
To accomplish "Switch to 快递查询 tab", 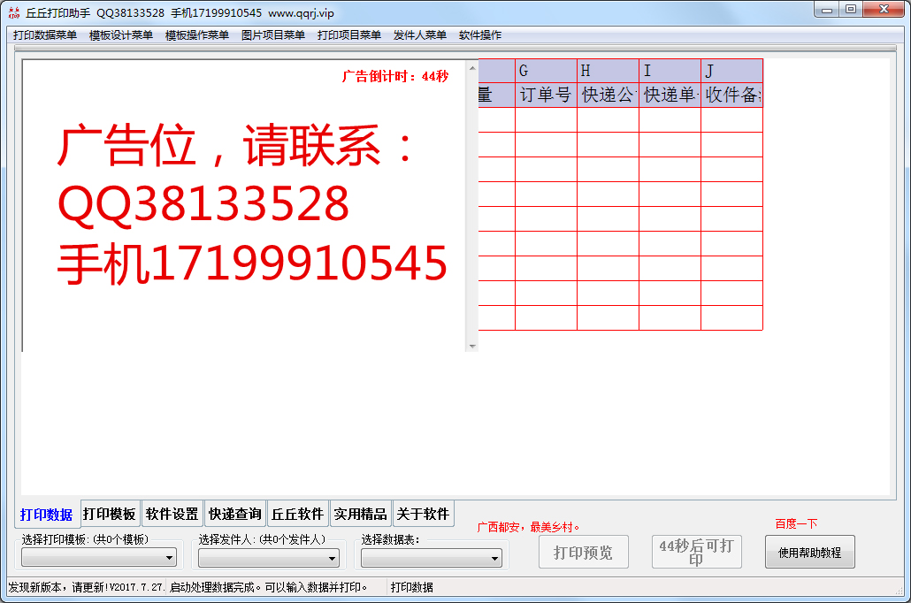I will click(234, 514).
